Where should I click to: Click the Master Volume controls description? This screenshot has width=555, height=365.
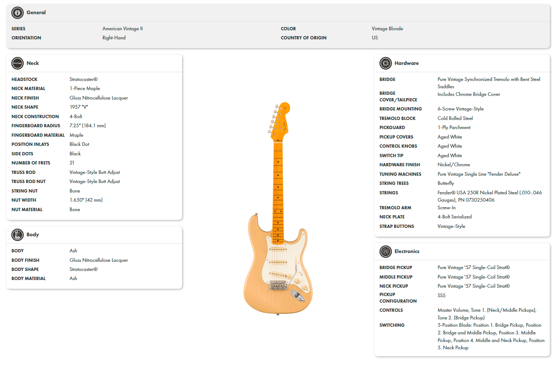487,314
